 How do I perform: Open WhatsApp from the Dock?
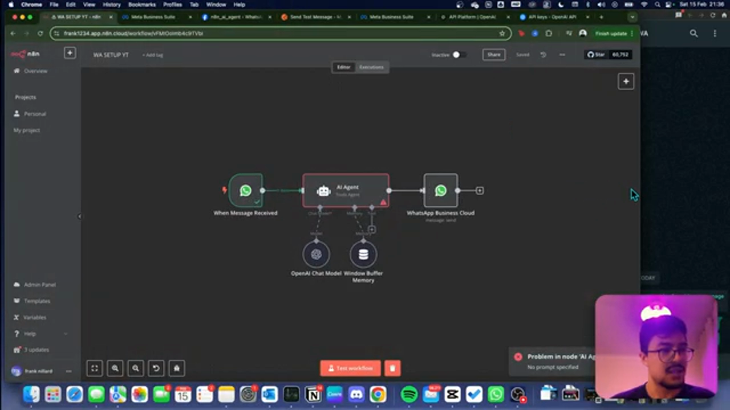pos(496,394)
